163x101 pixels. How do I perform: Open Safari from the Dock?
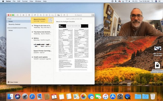[32, 96]
